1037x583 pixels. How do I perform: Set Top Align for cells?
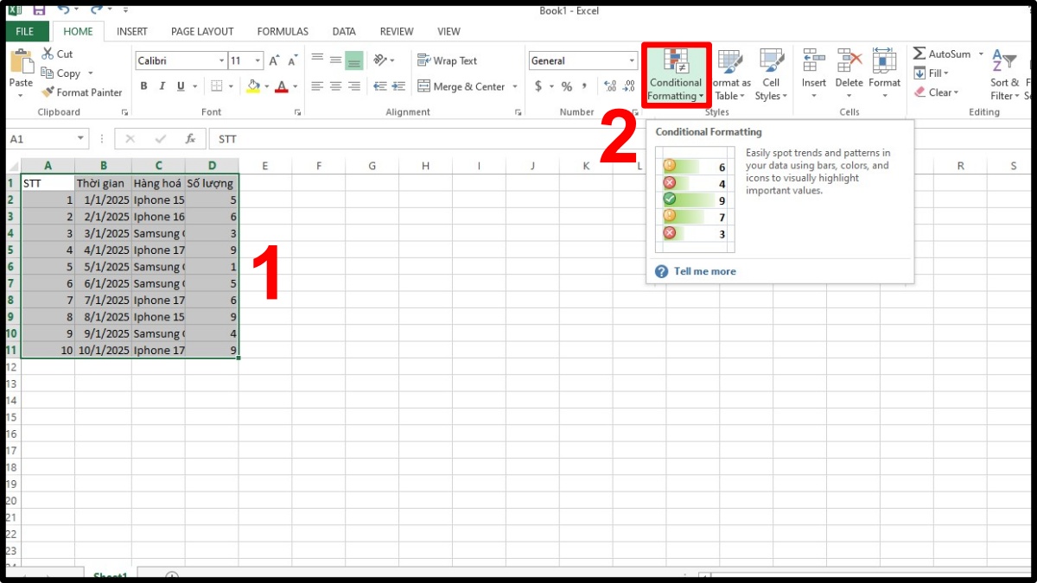point(317,60)
